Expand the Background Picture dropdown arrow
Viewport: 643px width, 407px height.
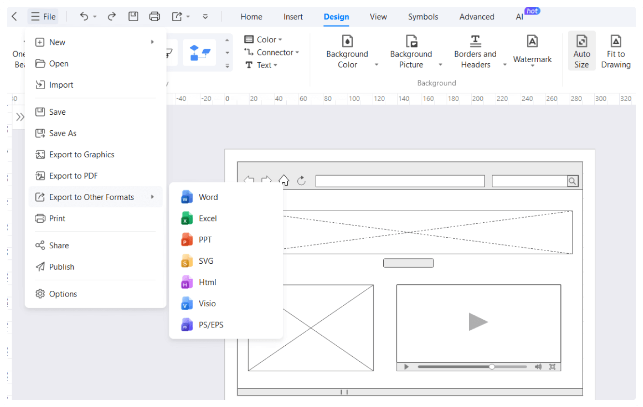point(440,65)
